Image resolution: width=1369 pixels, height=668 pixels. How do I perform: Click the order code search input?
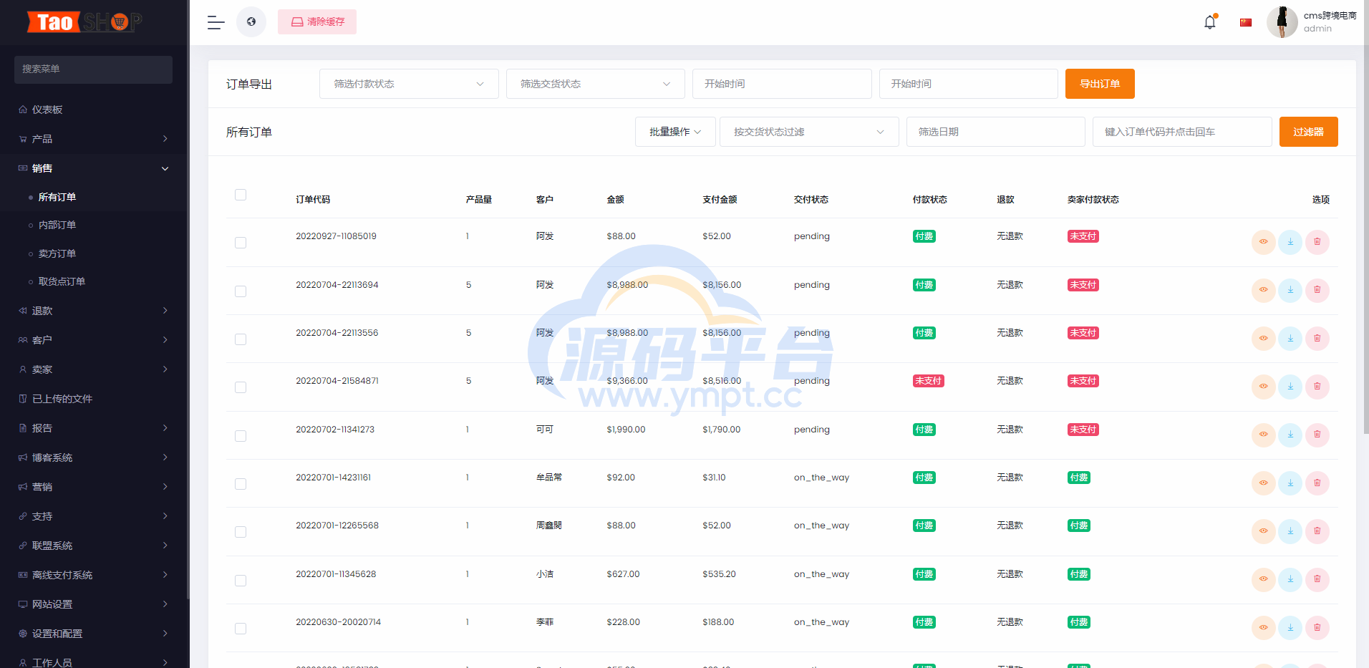click(1182, 132)
